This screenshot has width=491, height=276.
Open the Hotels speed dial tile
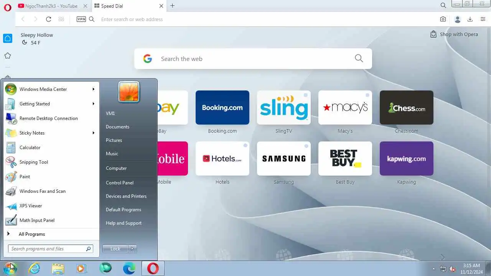click(x=222, y=158)
